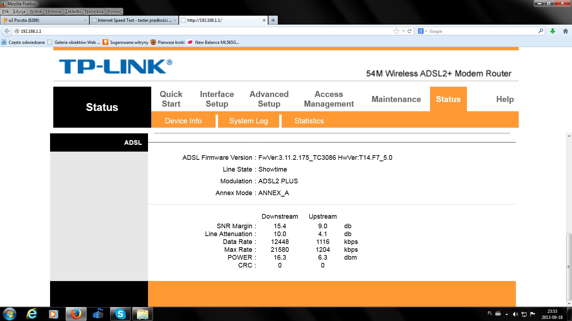Open the Często odwiedzane bookmark
Screen dimensions: 572x321
point(23,42)
